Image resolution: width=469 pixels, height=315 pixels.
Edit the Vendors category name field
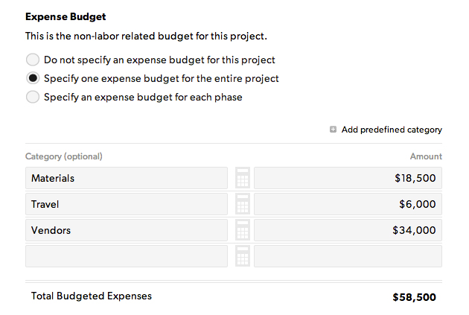point(127,230)
